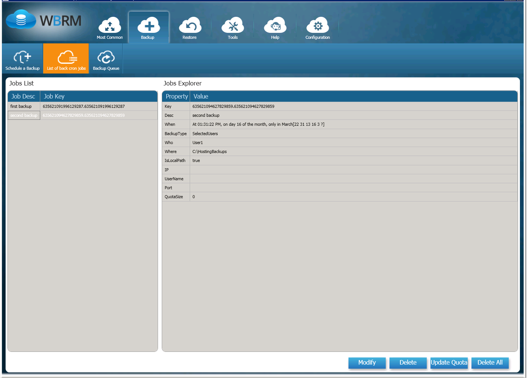Click the 'BackupType' property cell
The height and width of the screenshot is (378, 527).
click(x=176, y=134)
